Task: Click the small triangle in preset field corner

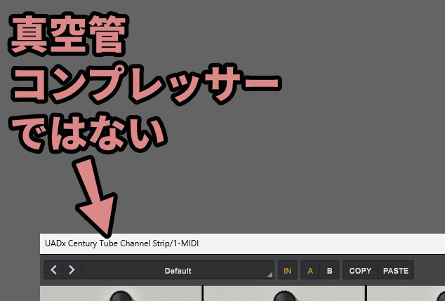Action: click(x=270, y=276)
